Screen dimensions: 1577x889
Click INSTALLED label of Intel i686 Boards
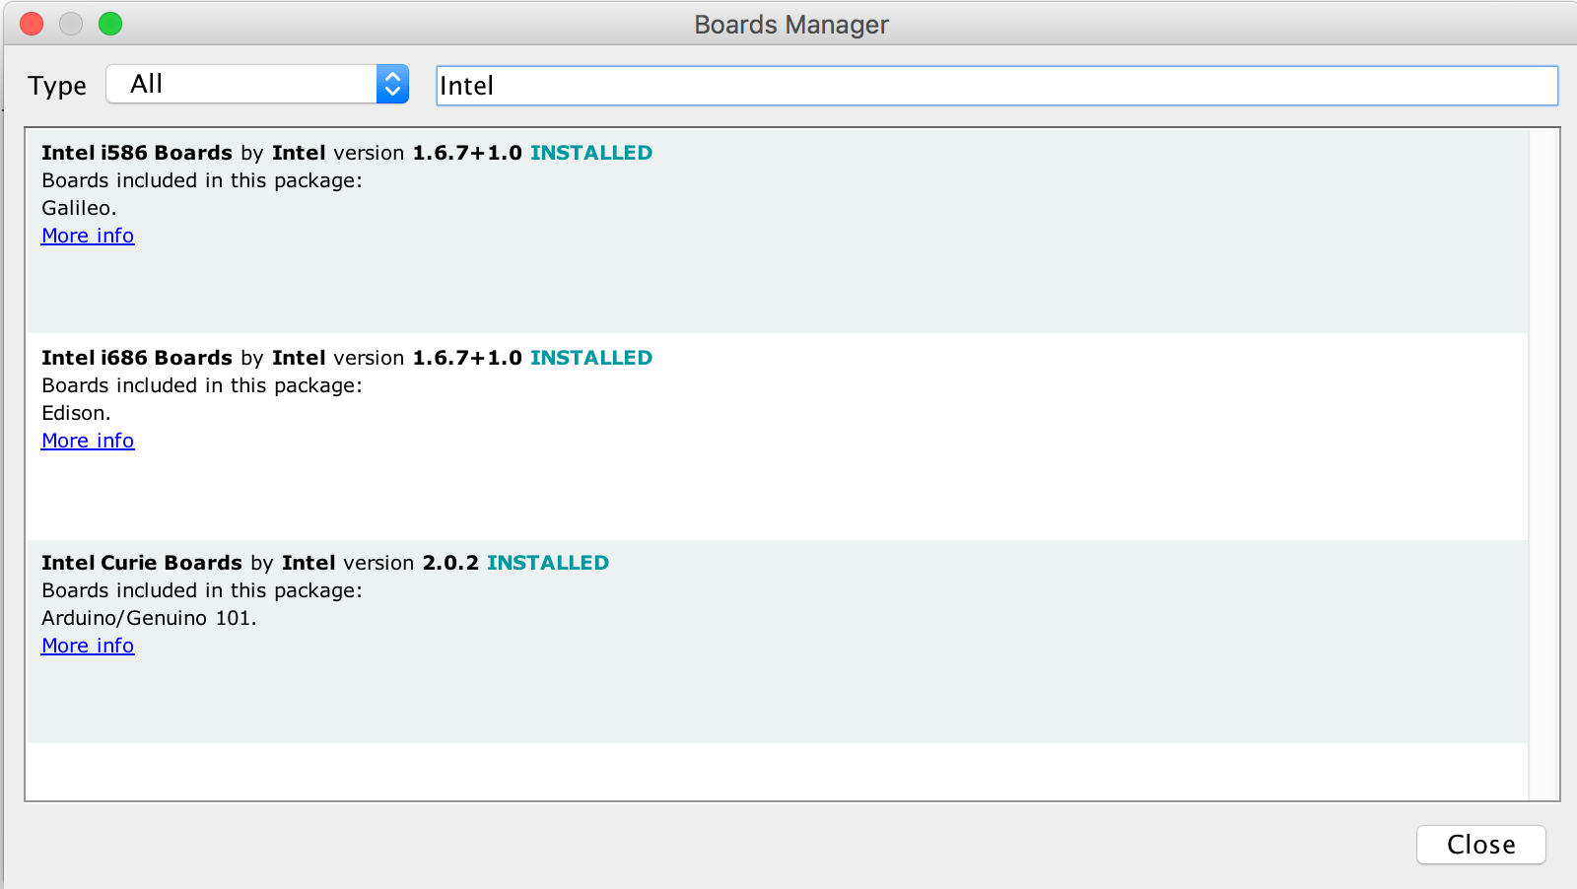pos(591,358)
